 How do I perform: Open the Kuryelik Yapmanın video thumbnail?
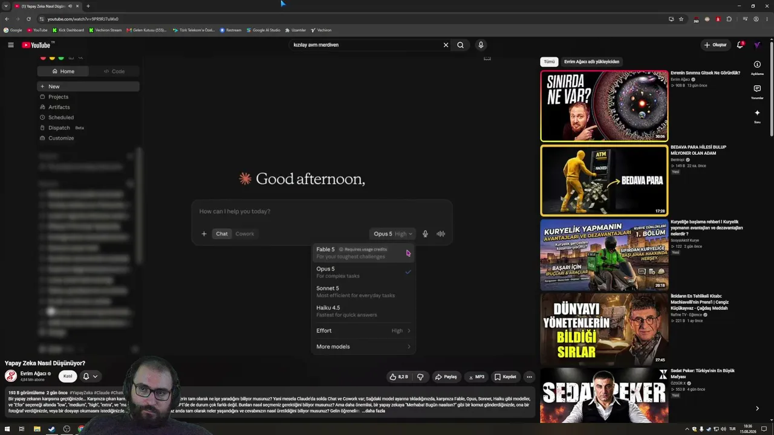click(604, 254)
